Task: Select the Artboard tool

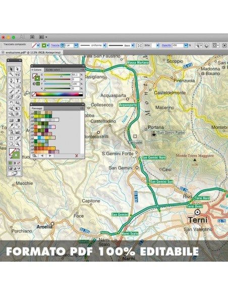Action: [x=11, y=138]
